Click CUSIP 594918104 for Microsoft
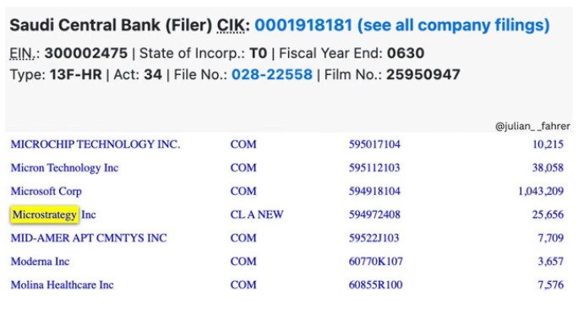584x309 pixels. [x=374, y=191]
